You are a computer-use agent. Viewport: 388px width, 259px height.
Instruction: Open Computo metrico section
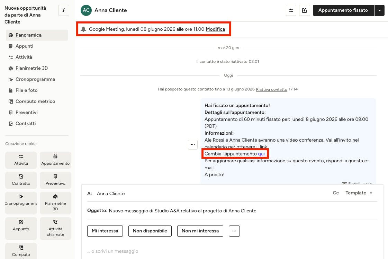point(37,102)
